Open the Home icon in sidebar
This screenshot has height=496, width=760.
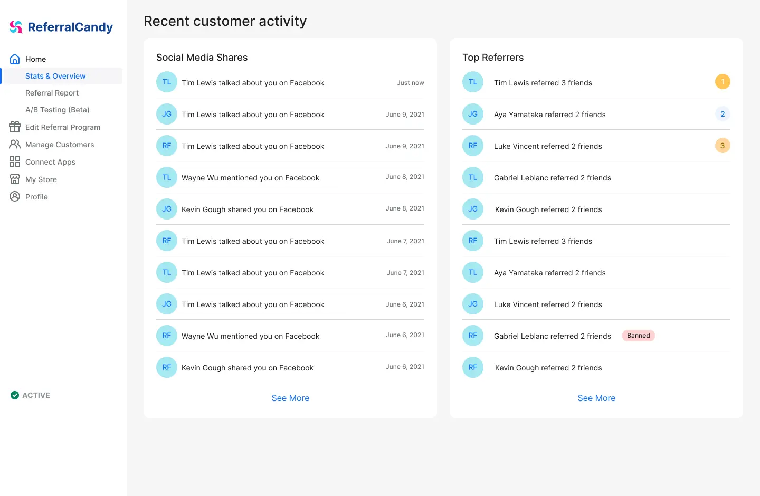[15, 59]
